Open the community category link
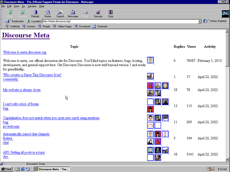 (11, 79)
